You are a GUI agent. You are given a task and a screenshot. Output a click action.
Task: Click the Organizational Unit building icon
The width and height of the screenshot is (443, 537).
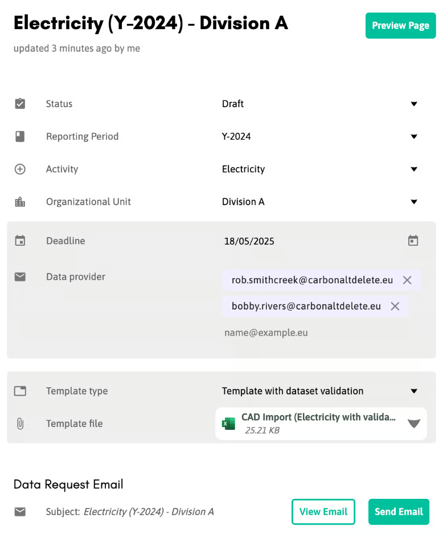coord(20,202)
